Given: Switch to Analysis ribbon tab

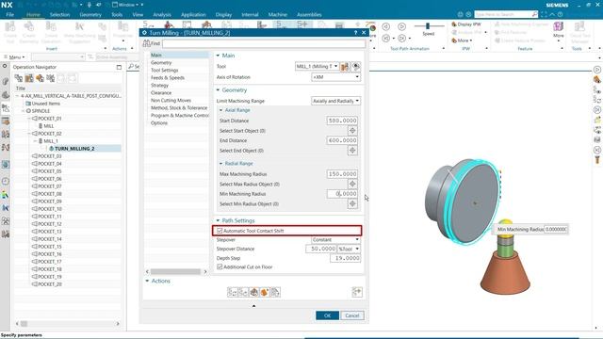Looking at the screenshot, I should pyautogui.click(x=162, y=15).
